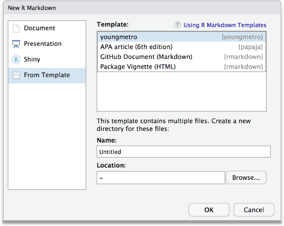Focus the Location path field

click(160, 178)
